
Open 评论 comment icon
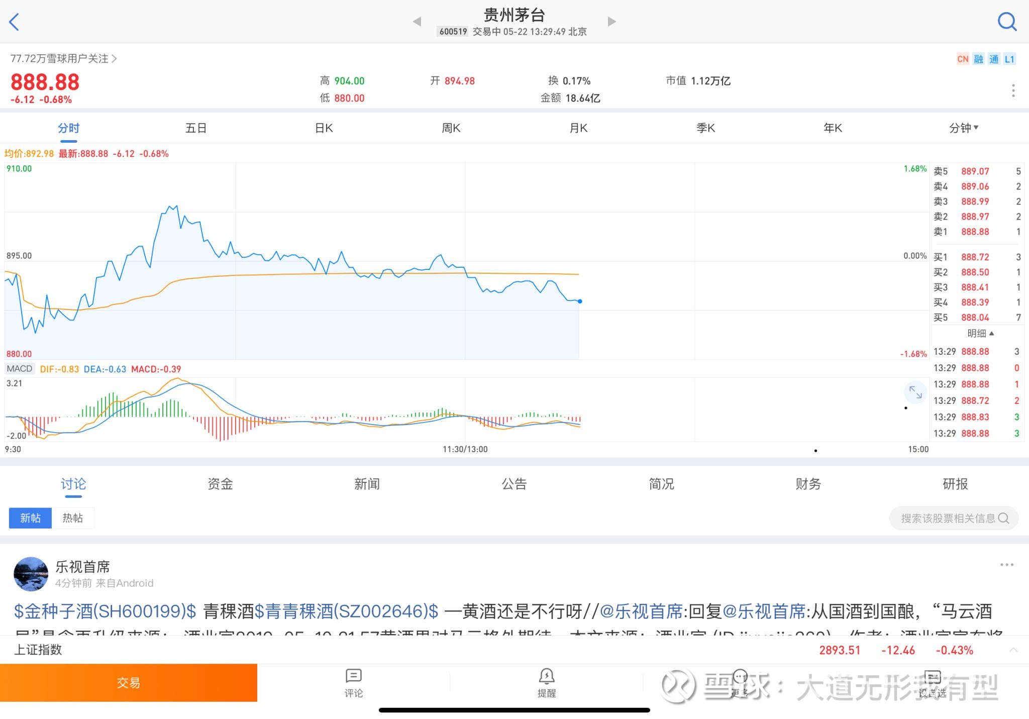click(x=354, y=683)
